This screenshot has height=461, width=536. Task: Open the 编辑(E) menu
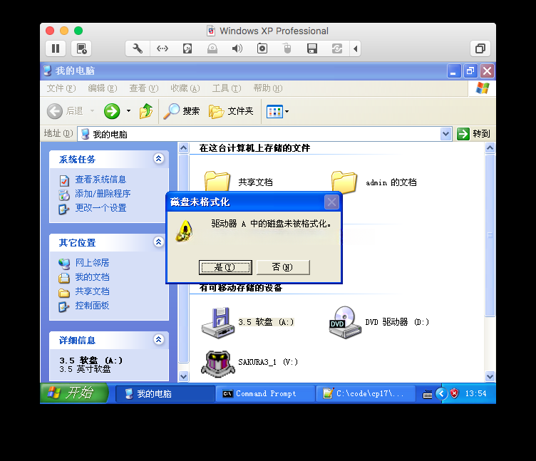pos(103,88)
